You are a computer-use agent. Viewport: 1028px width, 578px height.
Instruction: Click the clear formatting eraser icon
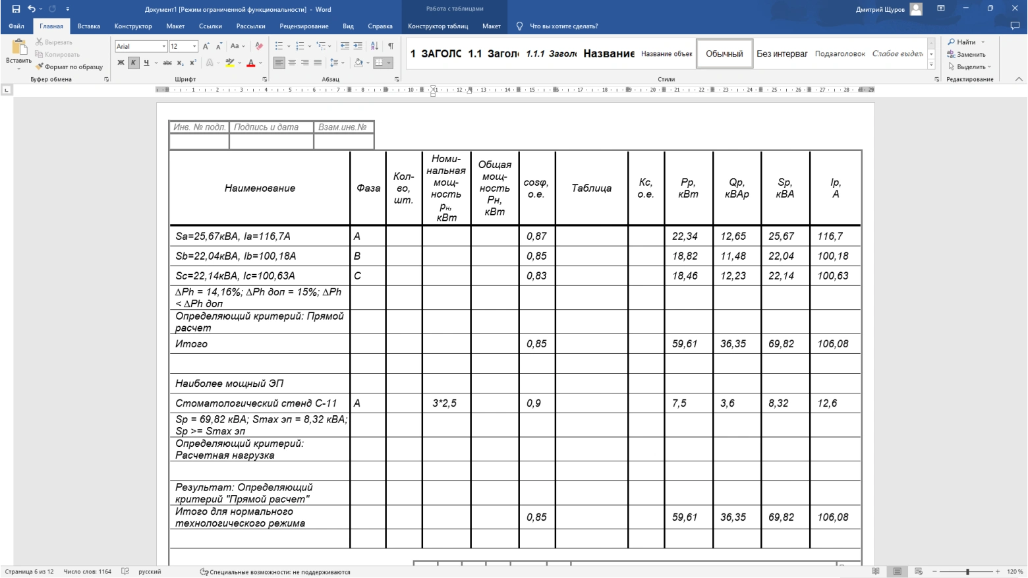click(x=259, y=46)
